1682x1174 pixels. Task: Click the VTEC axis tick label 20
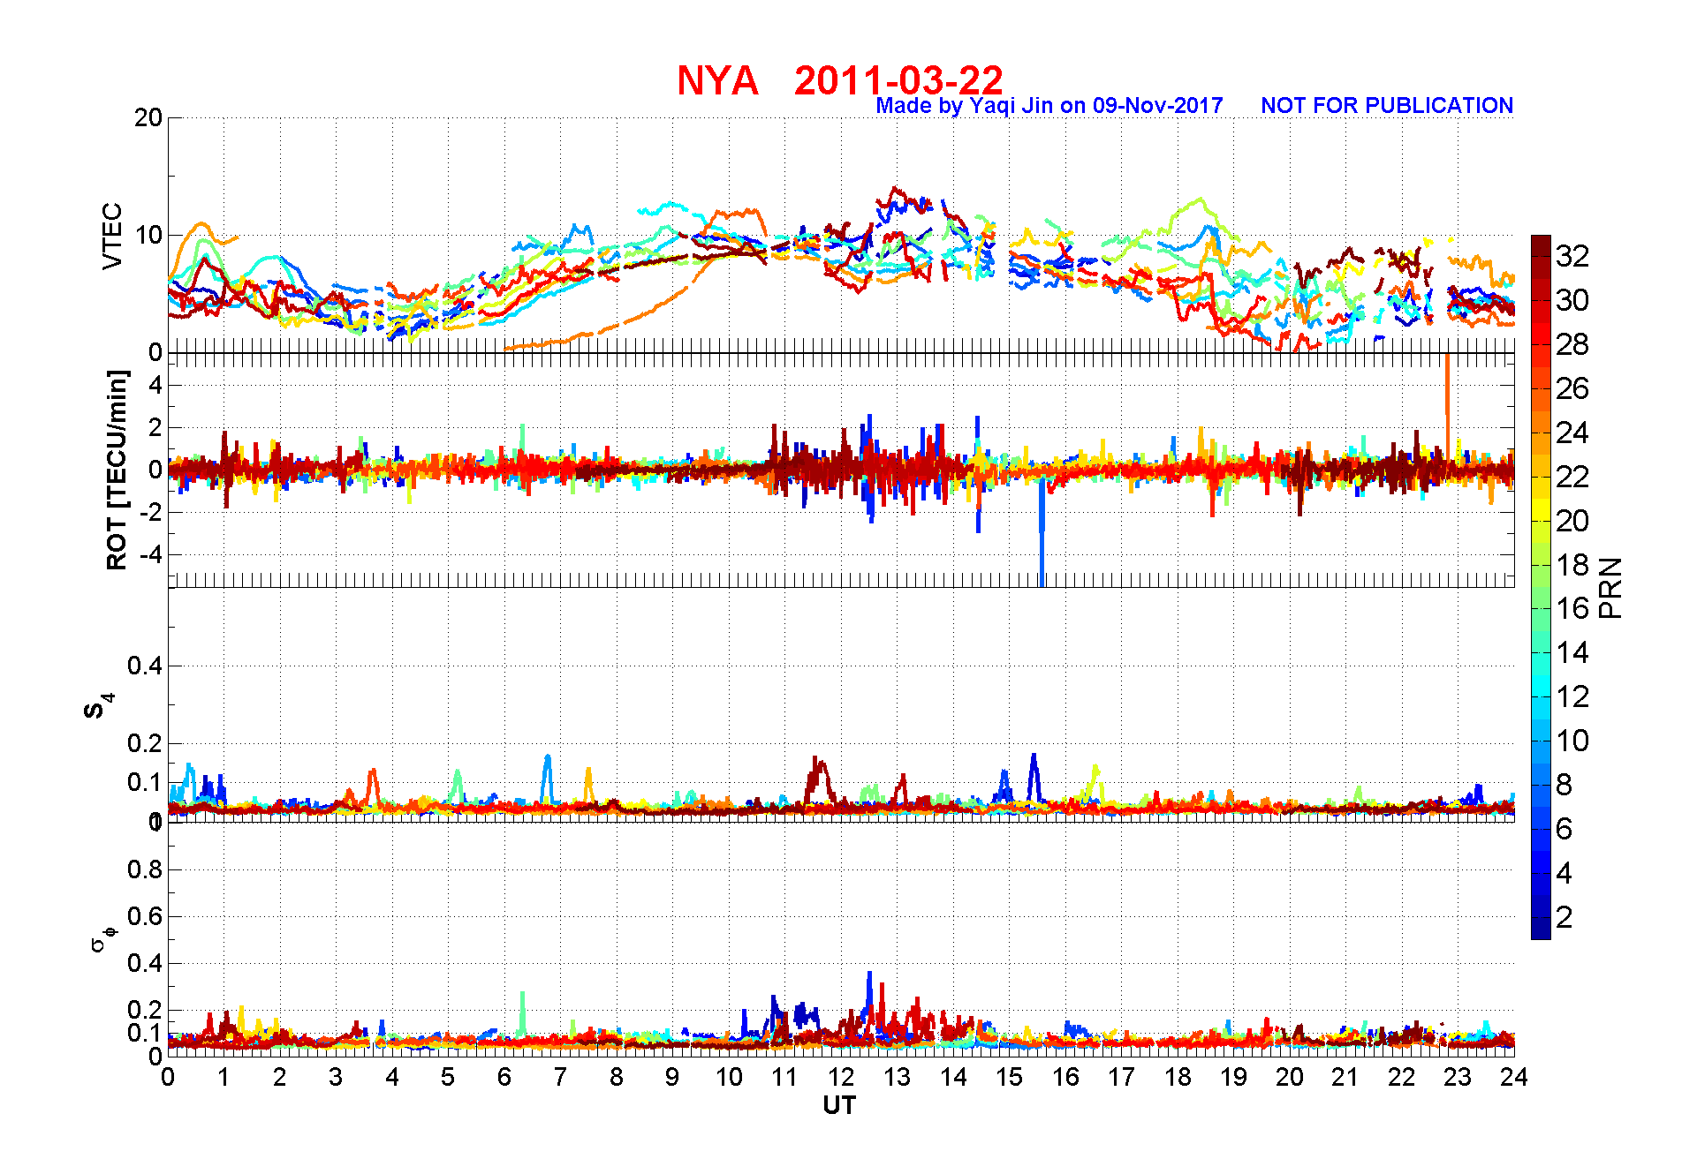tap(148, 117)
